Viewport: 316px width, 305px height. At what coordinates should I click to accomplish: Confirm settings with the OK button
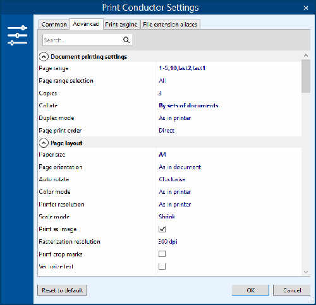(x=250, y=290)
